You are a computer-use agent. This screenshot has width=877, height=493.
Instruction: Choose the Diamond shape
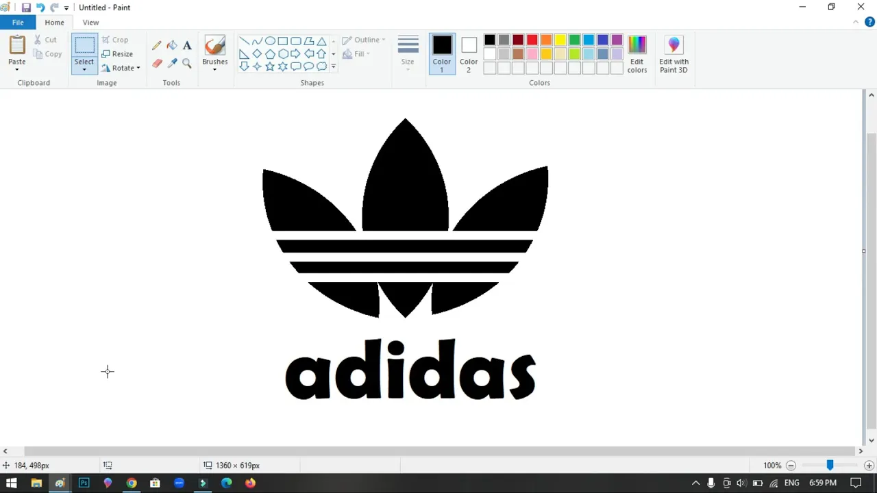pyautogui.click(x=257, y=54)
